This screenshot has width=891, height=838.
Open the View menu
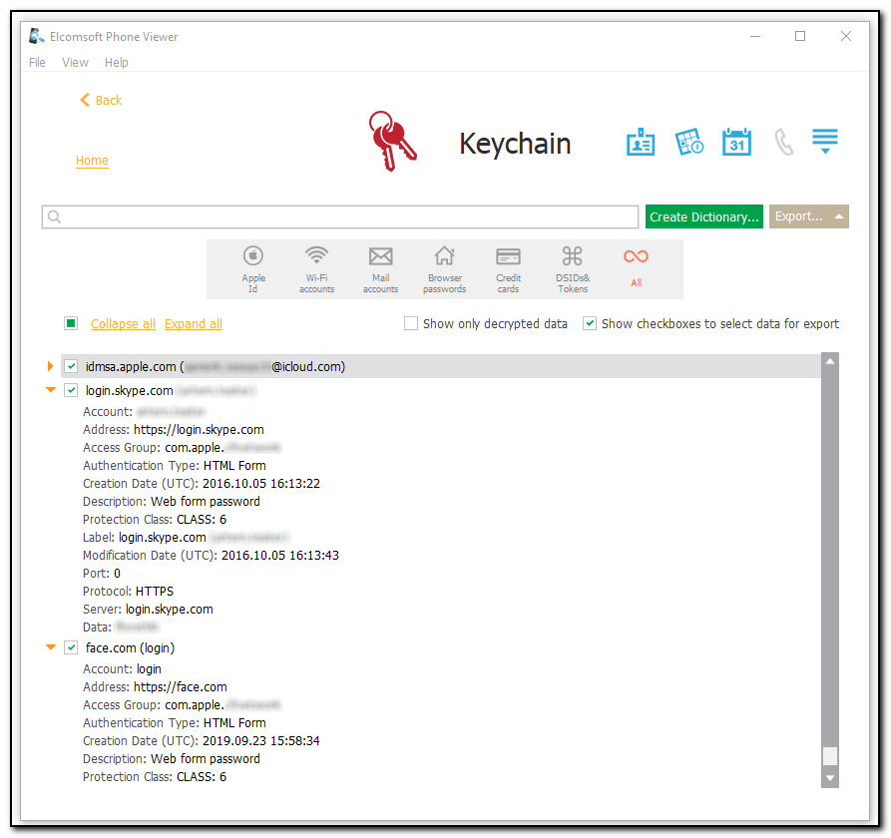click(75, 62)
